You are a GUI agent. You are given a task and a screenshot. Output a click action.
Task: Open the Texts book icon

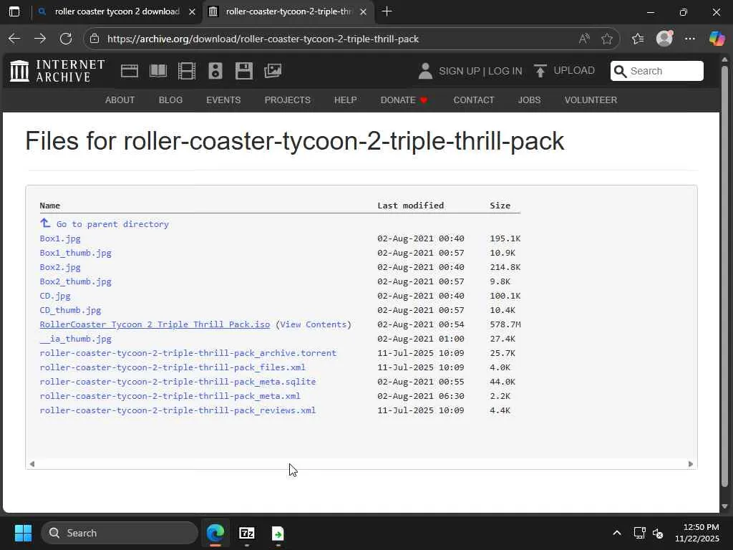(x=158, y=71)
